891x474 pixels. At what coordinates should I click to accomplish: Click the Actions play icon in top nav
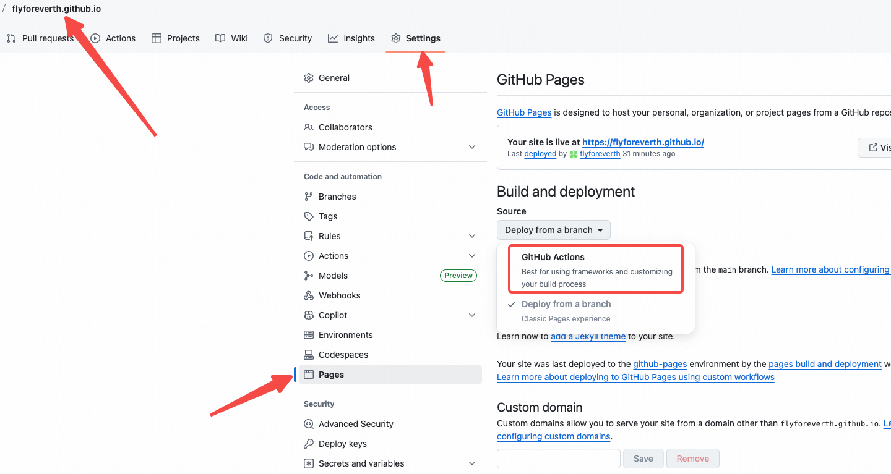pyautogui.click(x=95, y=38)
